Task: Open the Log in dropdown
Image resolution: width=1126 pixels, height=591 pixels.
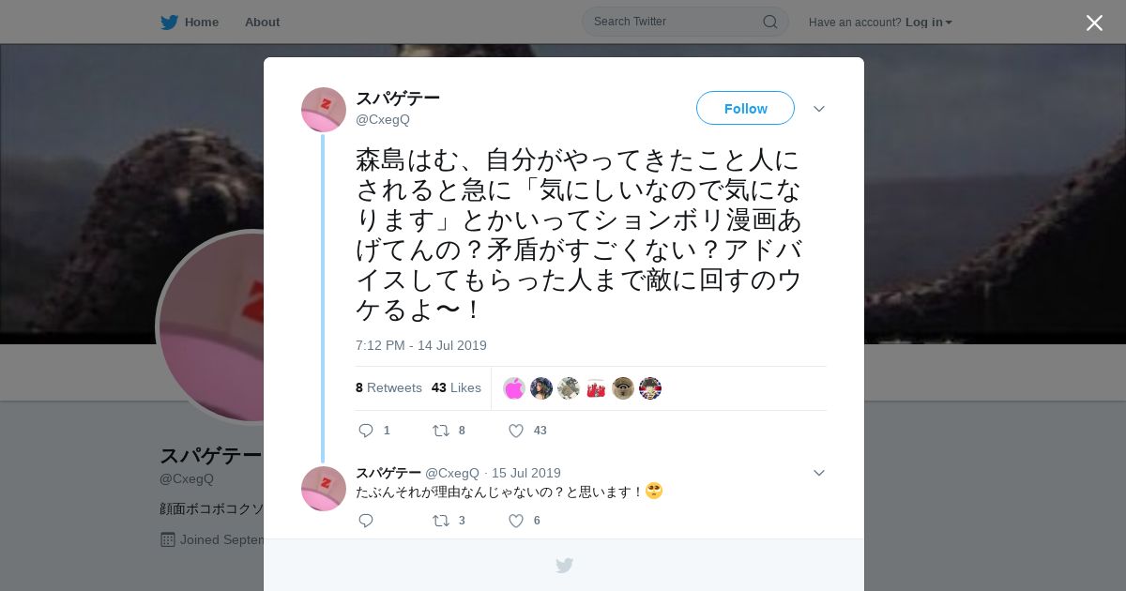Action: coord(929,23)
